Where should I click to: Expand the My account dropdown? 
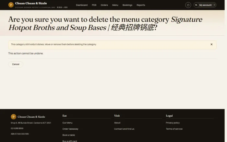point(205,5)
